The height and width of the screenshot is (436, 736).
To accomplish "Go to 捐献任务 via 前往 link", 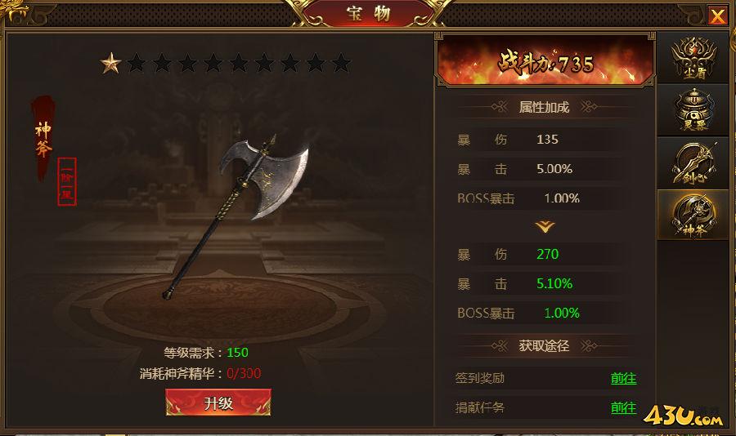I will pyautogui.click(x=623, y=407).
